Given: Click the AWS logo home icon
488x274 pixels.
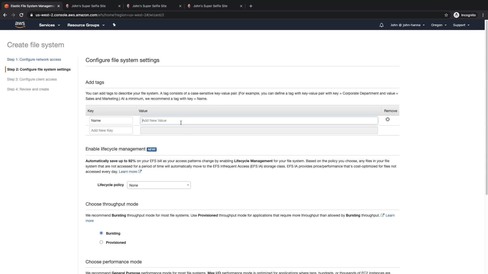Looking at the screenshot, I should coord(20,25).
